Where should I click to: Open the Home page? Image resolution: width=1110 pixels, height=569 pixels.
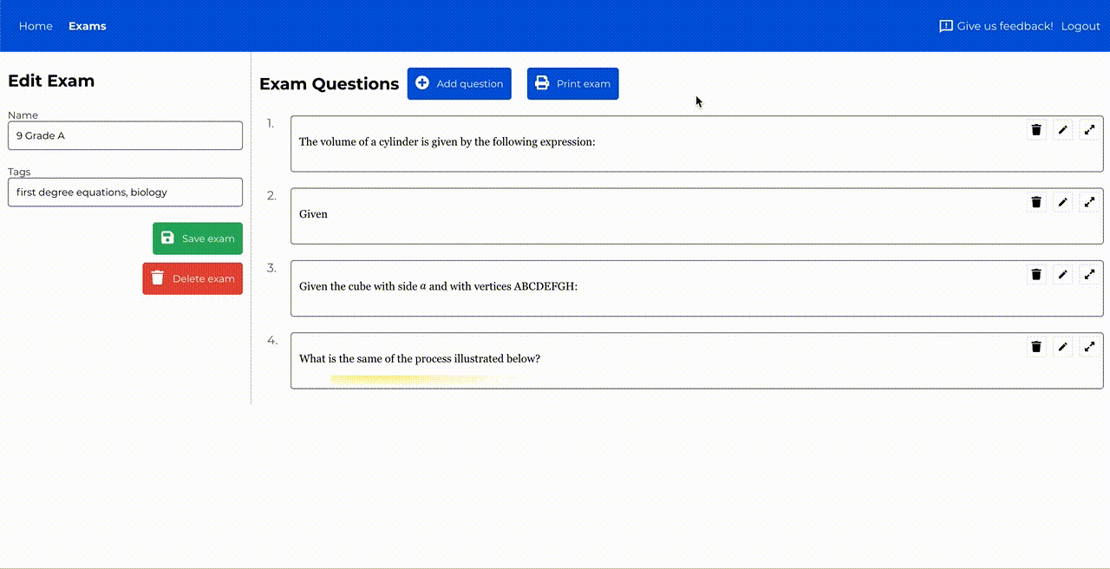click(36, 26)
